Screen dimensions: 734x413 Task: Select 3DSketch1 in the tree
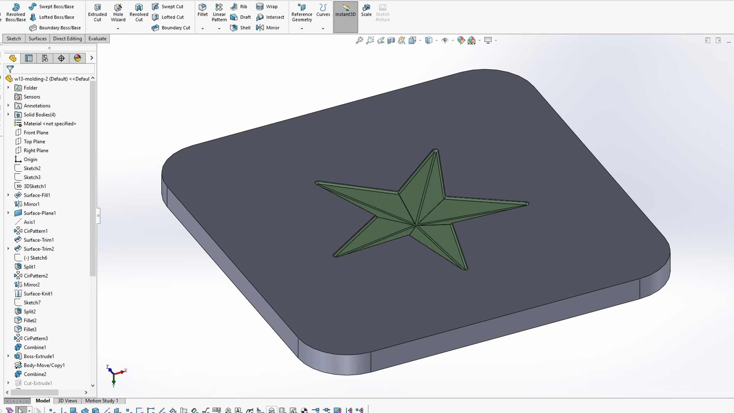(35, 186)
